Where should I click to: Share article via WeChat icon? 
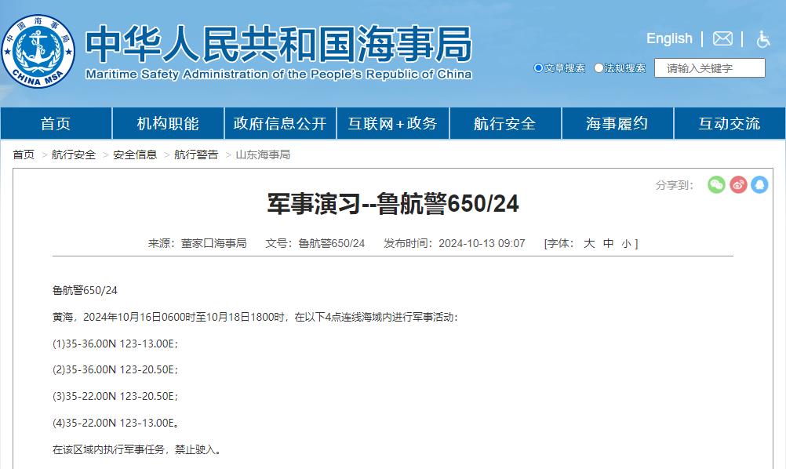click(716, 184)
